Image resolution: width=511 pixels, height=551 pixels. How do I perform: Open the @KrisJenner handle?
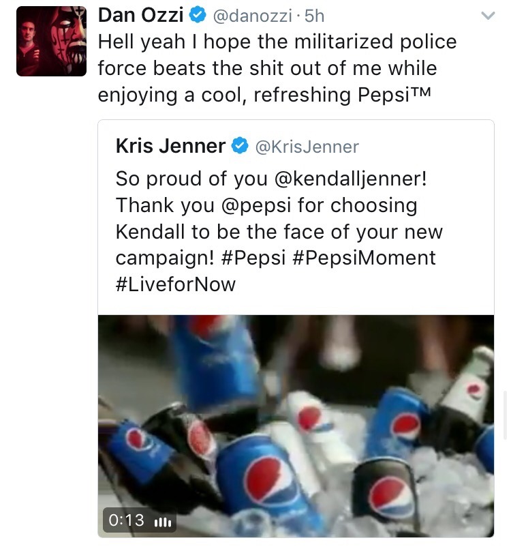pyautogui.click(x=307, y=146)
